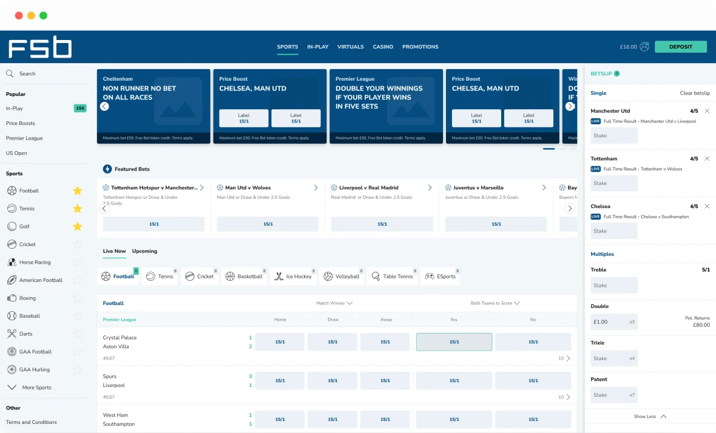Select the Ice Hockey live sport tab

[x=294, y=277]
